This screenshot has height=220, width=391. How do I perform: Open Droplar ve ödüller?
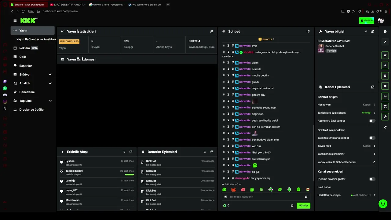[x=33, y=110]
